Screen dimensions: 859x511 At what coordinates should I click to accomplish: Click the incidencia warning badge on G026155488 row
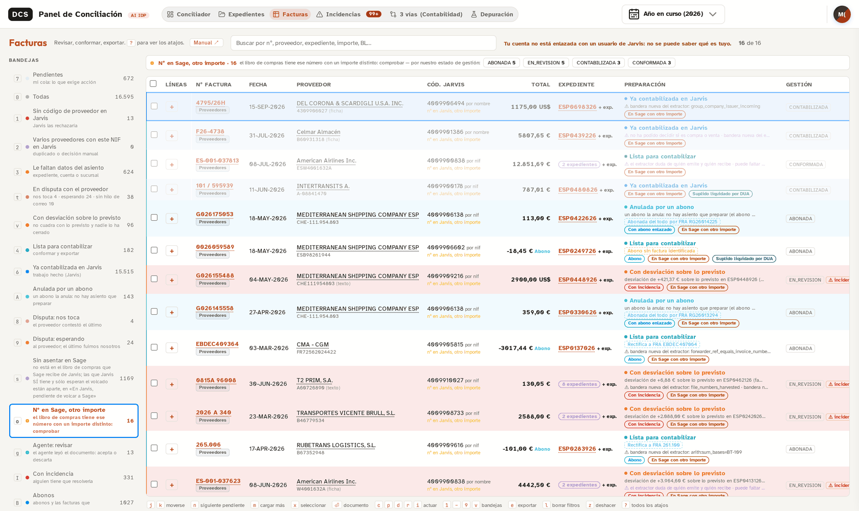(839, 280)
